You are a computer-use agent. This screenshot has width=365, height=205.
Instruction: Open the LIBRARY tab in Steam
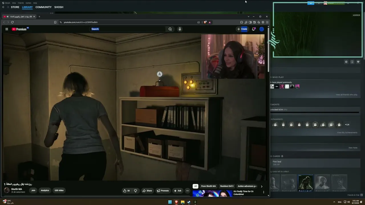pos(27,7)
